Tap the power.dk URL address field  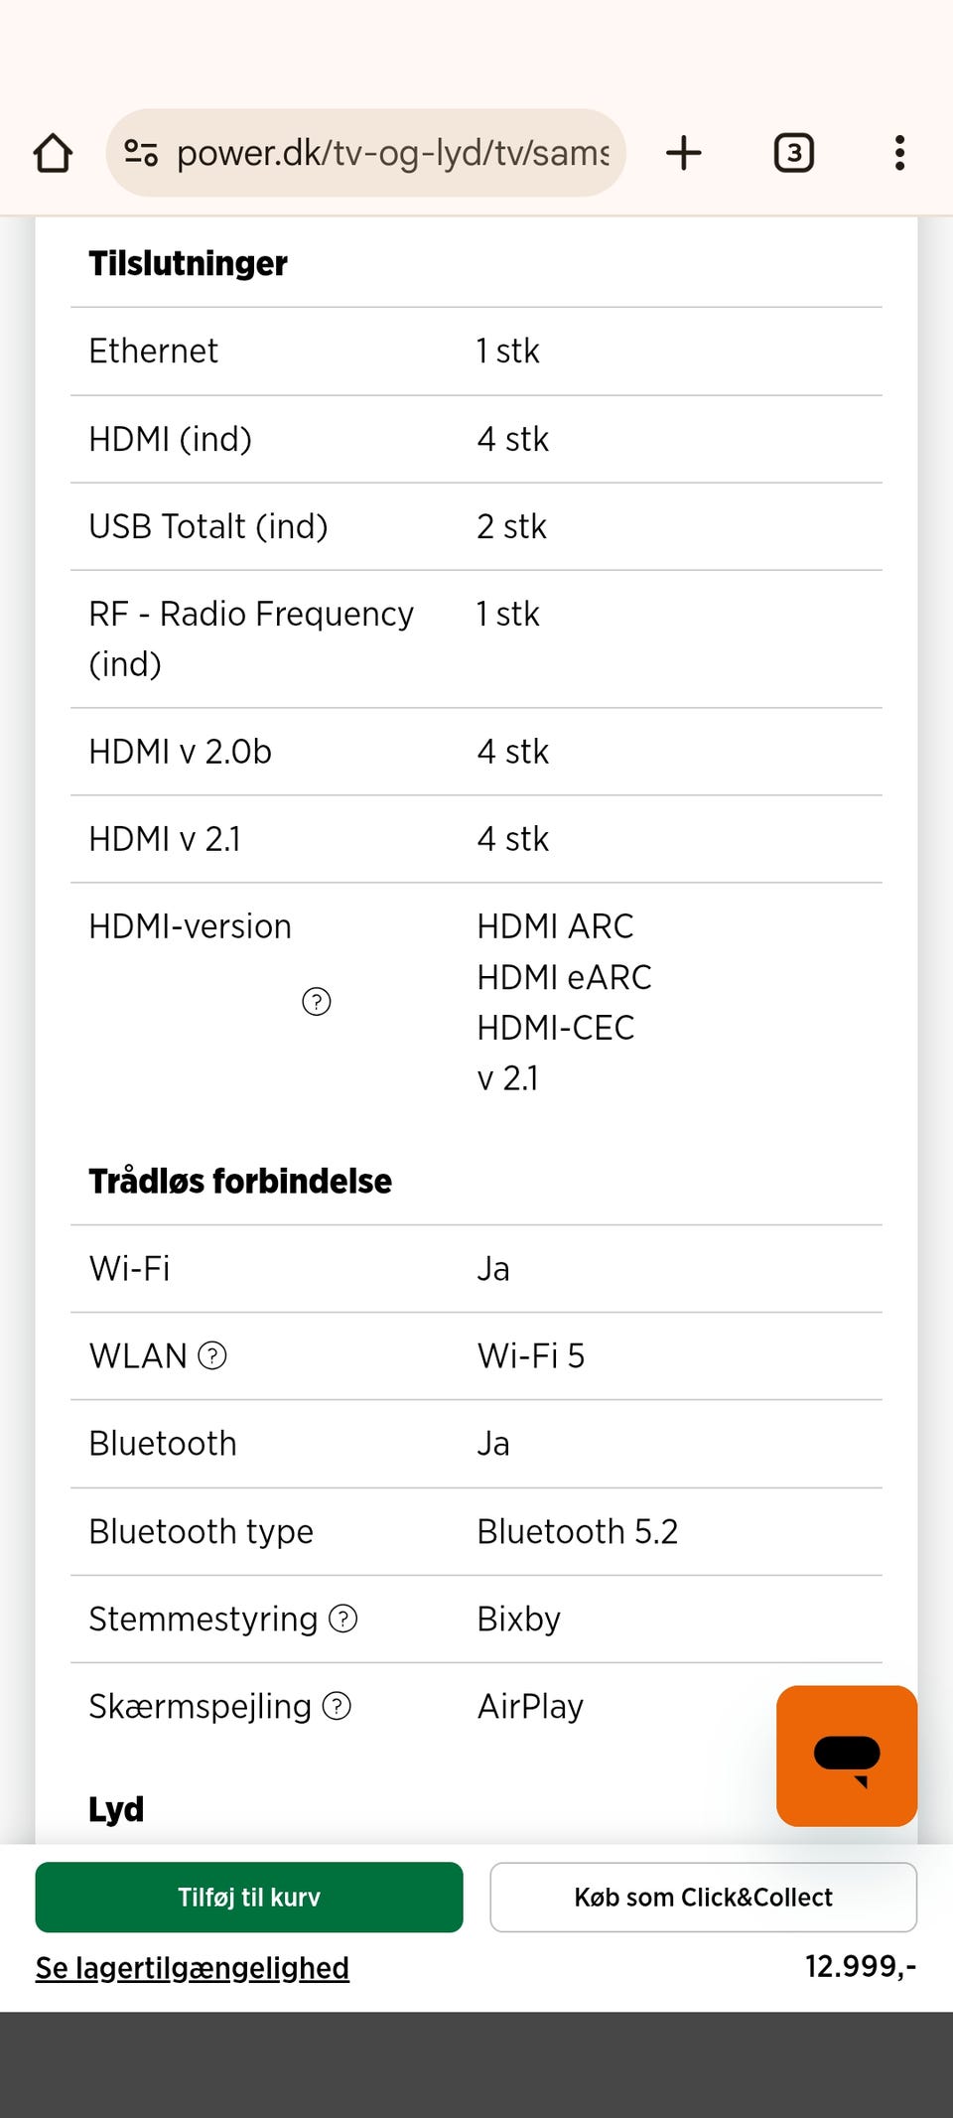tap(393, 153)
